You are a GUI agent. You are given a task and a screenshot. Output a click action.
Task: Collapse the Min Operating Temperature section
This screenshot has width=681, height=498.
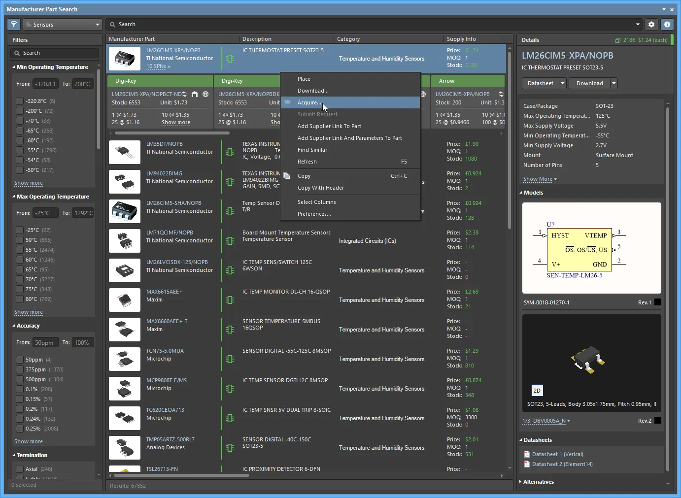(14, 67)
